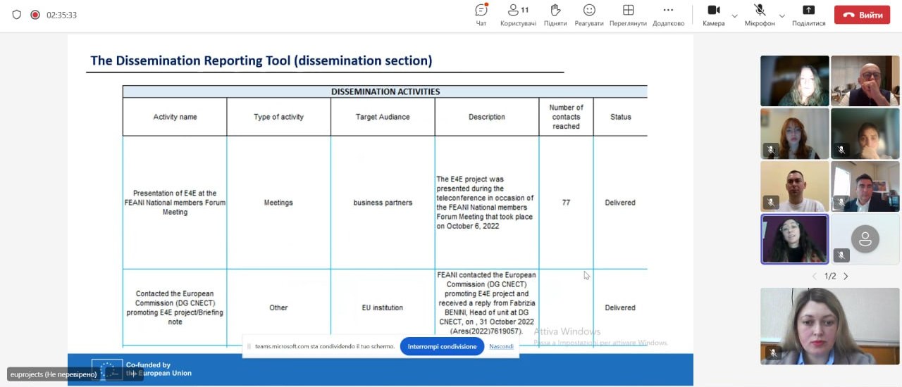Click Delivered status in EU institution row
Viewport: 902px width, 387px height.
pyautogui.click(x=620, y=307)
